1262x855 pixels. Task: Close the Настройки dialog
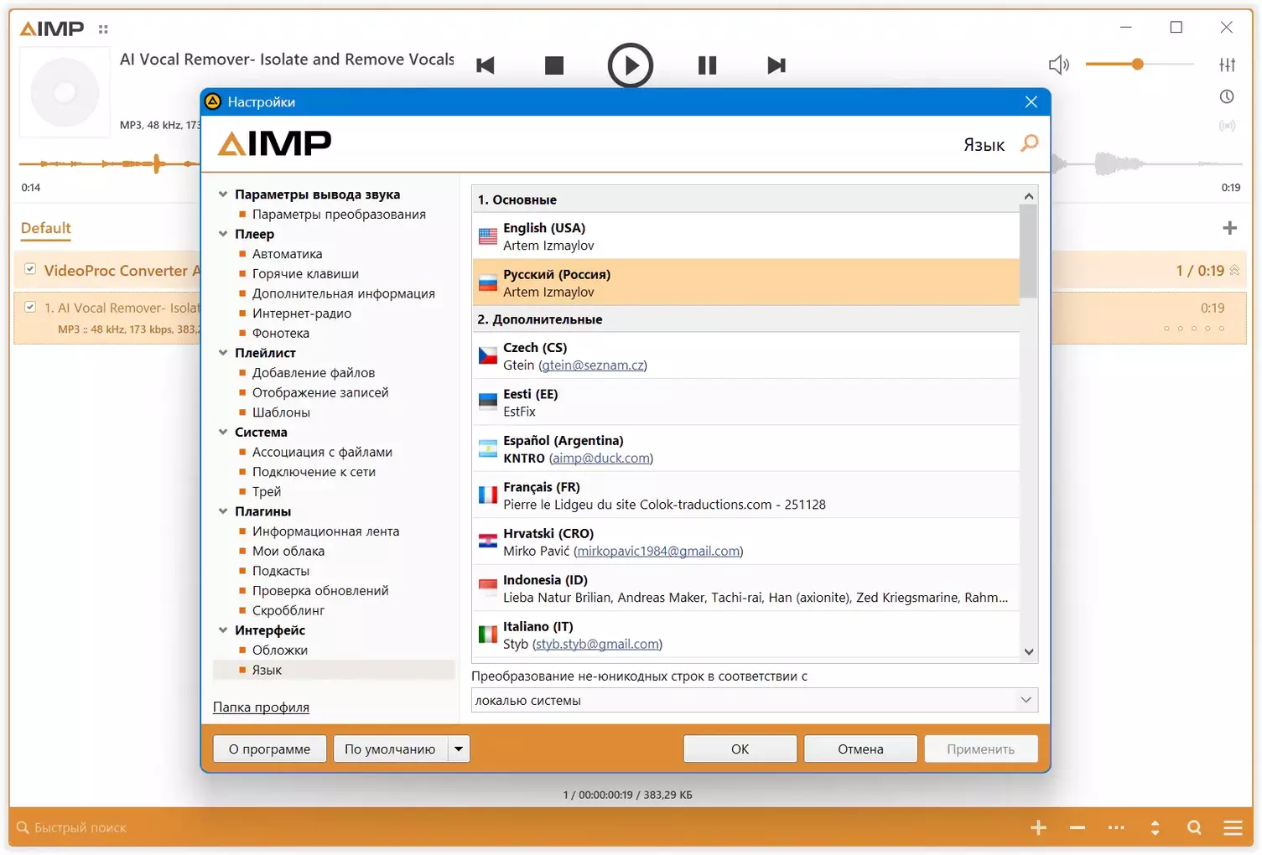[x=1031, y=101]
